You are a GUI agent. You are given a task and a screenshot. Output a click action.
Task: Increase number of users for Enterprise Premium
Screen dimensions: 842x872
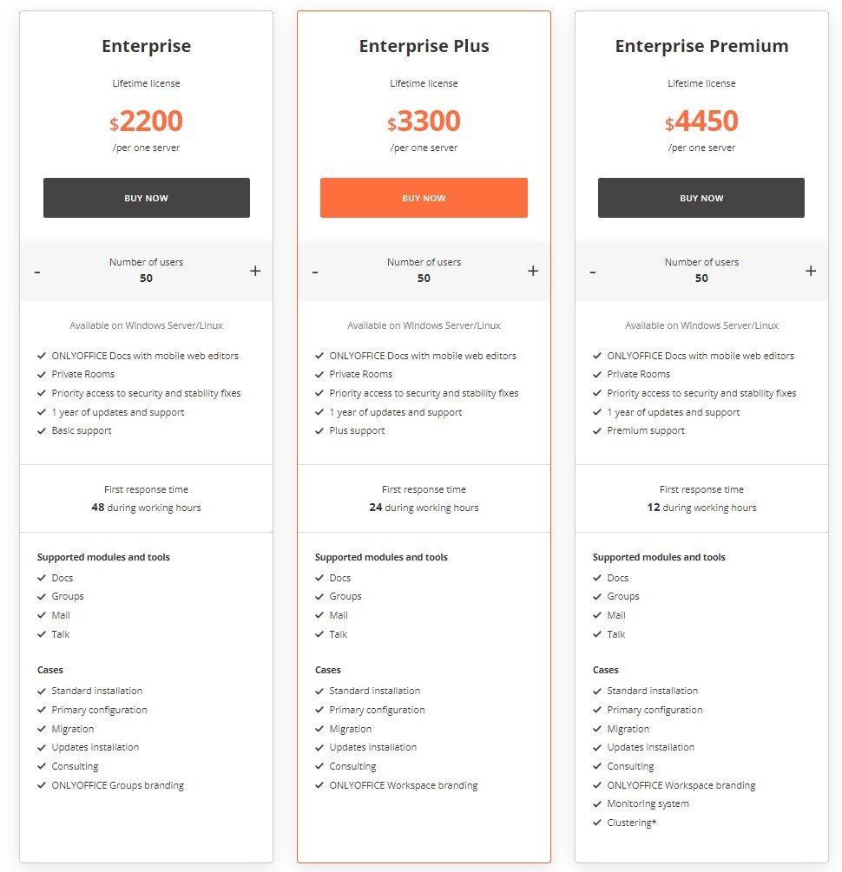tap(810, 271)
